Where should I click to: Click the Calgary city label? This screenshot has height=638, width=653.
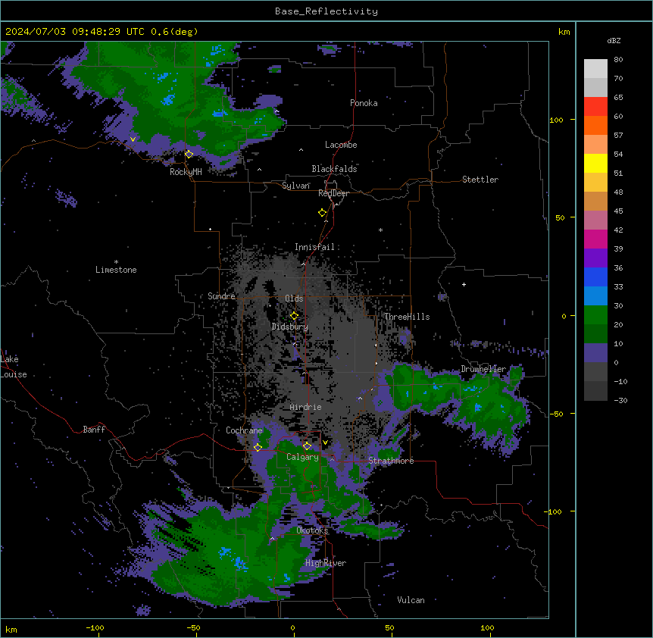click(x=302, y=457)
